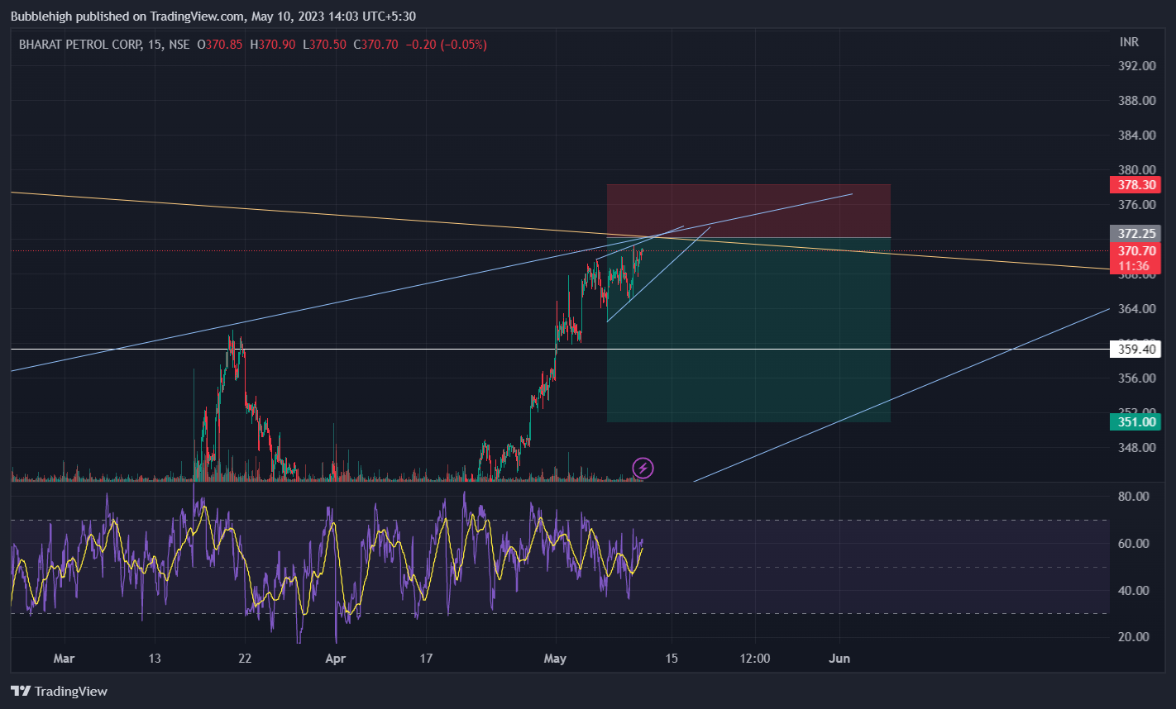This screenshot has width=1176, height=709.
Task: Click the C370.70 close value in header
Action: 375,45
